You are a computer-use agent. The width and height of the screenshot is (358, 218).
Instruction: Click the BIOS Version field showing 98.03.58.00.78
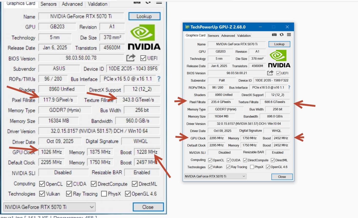[x=81, y=58]
